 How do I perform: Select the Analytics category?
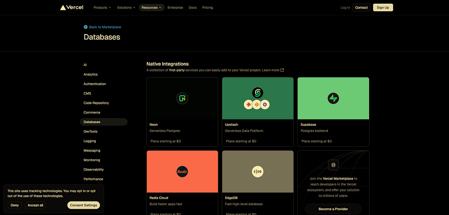coord(91,75)
